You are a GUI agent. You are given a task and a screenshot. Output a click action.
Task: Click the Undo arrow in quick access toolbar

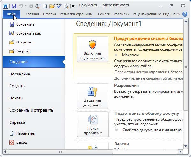[21, 6]
